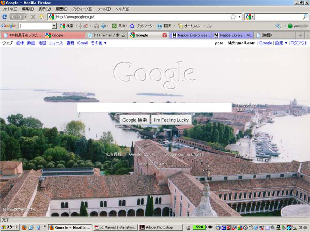Image resolution: width=310 pixels, height=232 pixels.
Task: Open the search engine selector in search bar
Action: (x=250, y=17)
